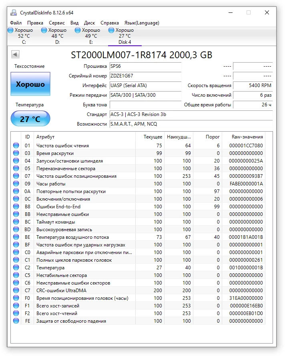285x356 pixels.
Task: Open the Справка menu
Action: (110, 23)
